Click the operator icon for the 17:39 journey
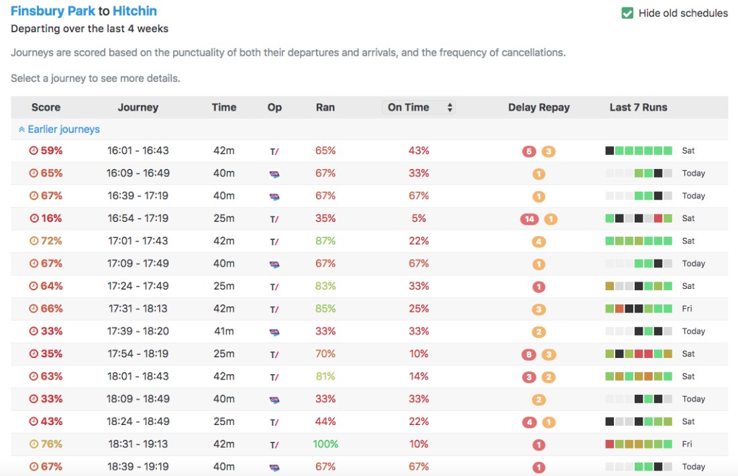 (x=274, y=332)
